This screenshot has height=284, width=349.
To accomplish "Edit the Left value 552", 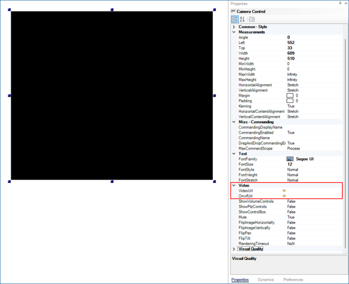I will [314, 43].
